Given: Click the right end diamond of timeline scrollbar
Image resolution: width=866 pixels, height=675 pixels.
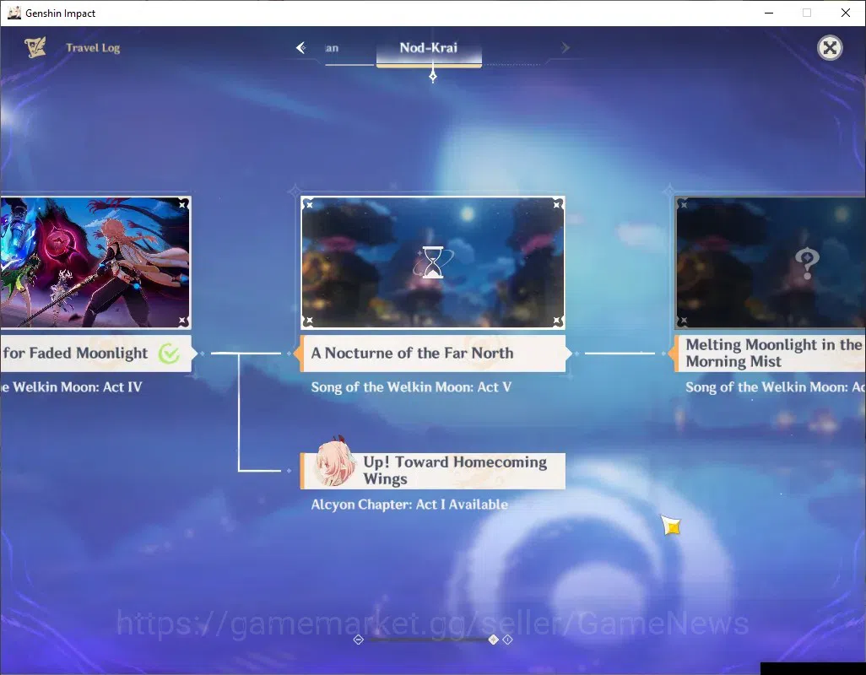Looking at the screenshot, I should tap(507, 640).
